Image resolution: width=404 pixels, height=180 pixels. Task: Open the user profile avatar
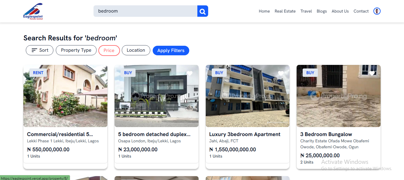point(377,11)
